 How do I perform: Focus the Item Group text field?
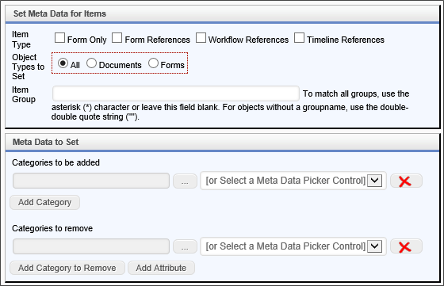click(x=176, y=93)
